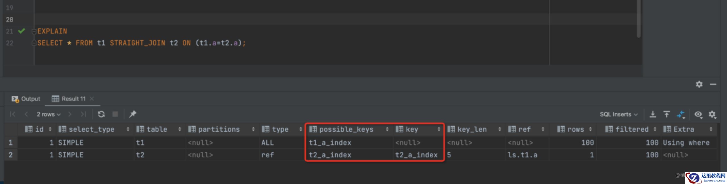
Task: Click the pin tab icon
Action: pos(133,114)
